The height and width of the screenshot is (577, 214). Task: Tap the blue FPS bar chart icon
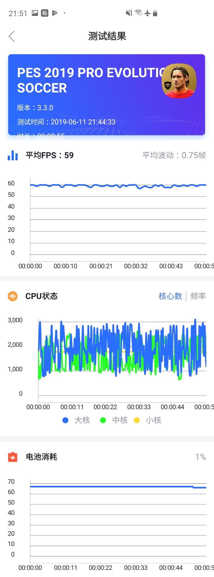pyautogui.click(x=13, y=155)
